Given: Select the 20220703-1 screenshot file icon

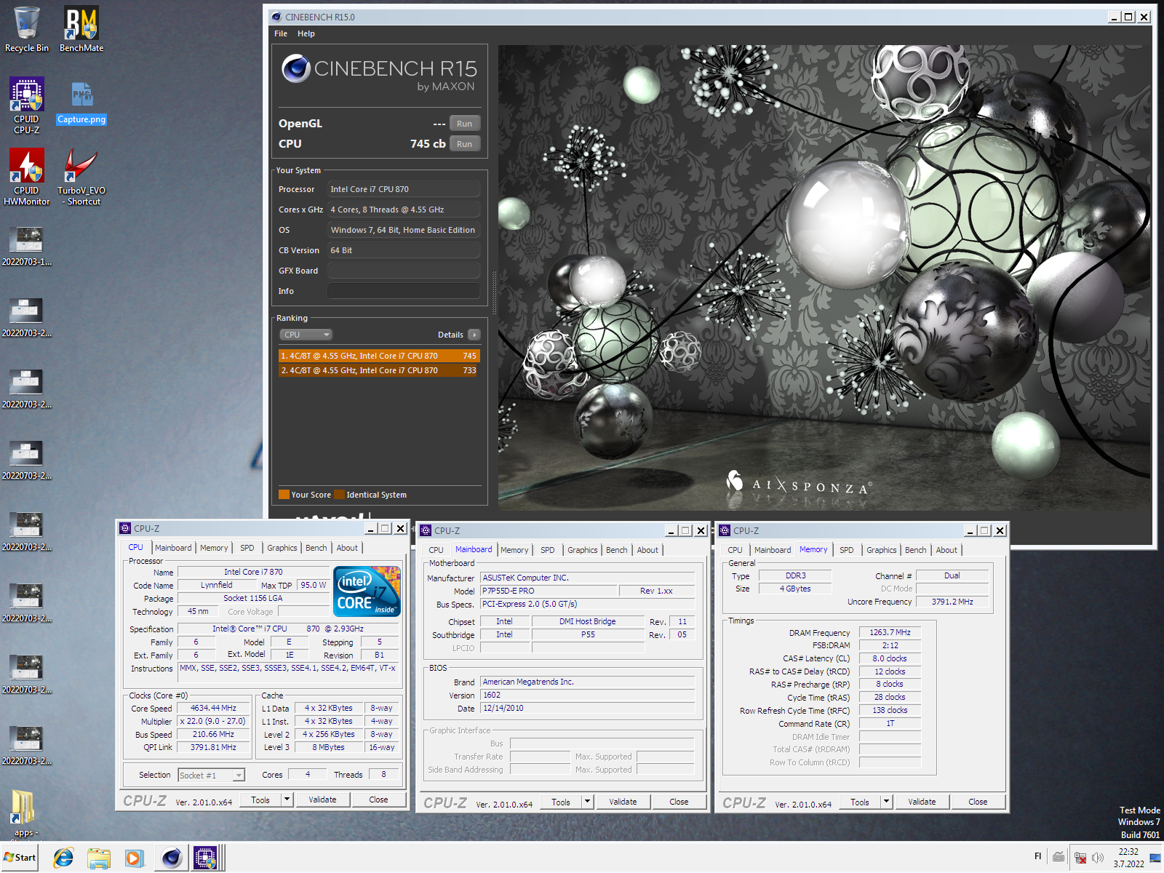Looking at the screenshot, I should click(27, 246).
